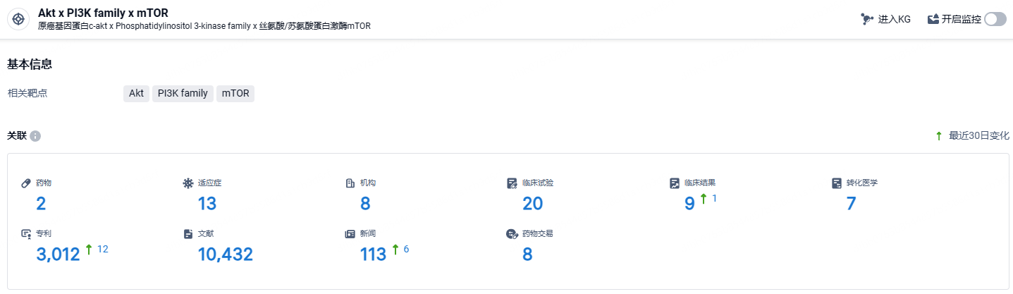Screen dimensions: 1013x294
Task: Click the 临床结果 chart icon
Action: (x=675, y=183)
